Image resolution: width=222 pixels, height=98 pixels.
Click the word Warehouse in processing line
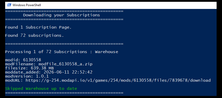pos(106,52)
